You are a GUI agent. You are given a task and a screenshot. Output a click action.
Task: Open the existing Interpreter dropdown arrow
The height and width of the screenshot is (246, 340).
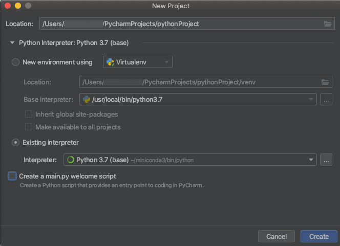(311, 160)
